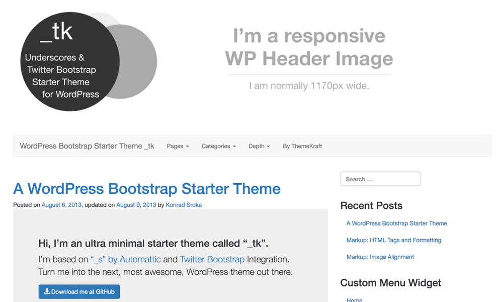This screenshot has width=503, height=302.
Task: Open starter theme post under Recent Posts
Action: coord(396,223)
